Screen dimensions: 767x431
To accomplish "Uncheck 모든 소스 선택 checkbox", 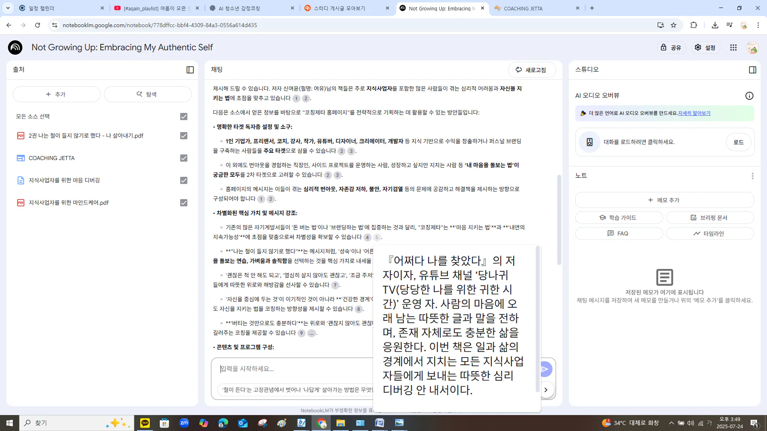I will pyautogui.click(x=183, y=117).
